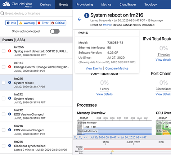Open the Events tab
The height and width of the screenshot is (155, 171).
point(64,5)
